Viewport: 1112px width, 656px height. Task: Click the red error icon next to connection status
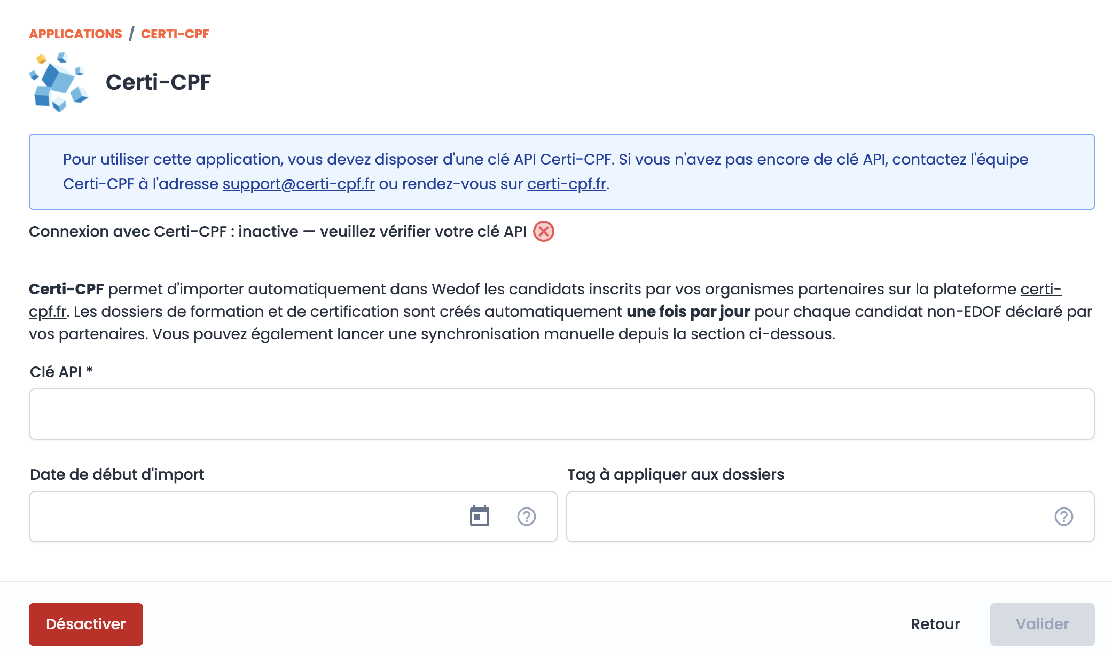(543, 231)
